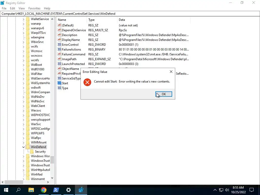Open the notification action center

pos(252,190)
